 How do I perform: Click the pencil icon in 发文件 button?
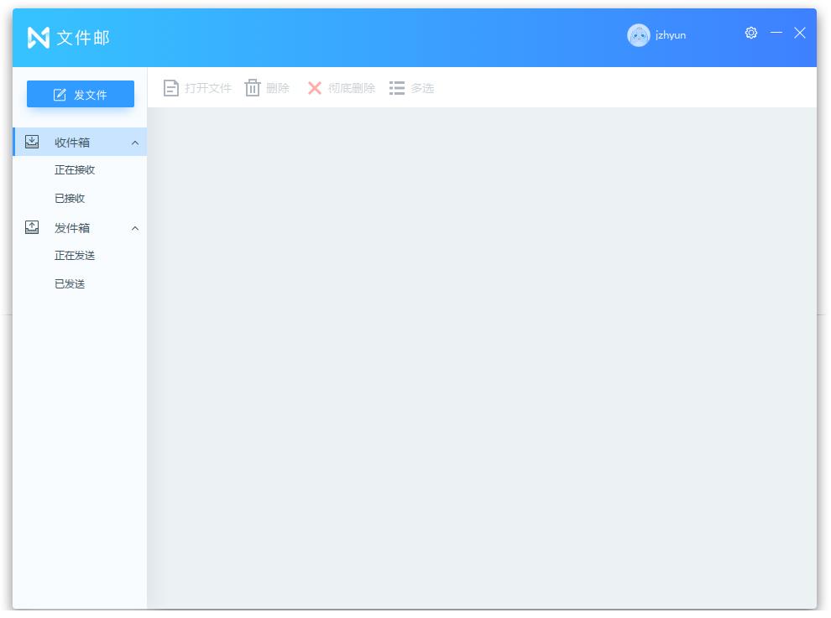(60, 95)
